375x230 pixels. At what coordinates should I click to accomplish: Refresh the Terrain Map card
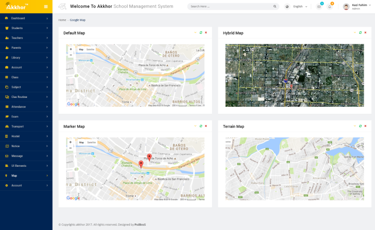(x=360, y=126)
